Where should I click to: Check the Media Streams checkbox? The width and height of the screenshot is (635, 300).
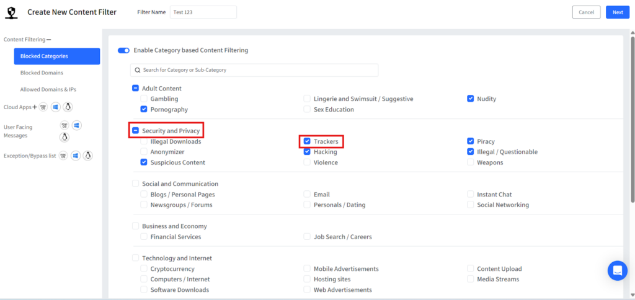tap(470, 280)
